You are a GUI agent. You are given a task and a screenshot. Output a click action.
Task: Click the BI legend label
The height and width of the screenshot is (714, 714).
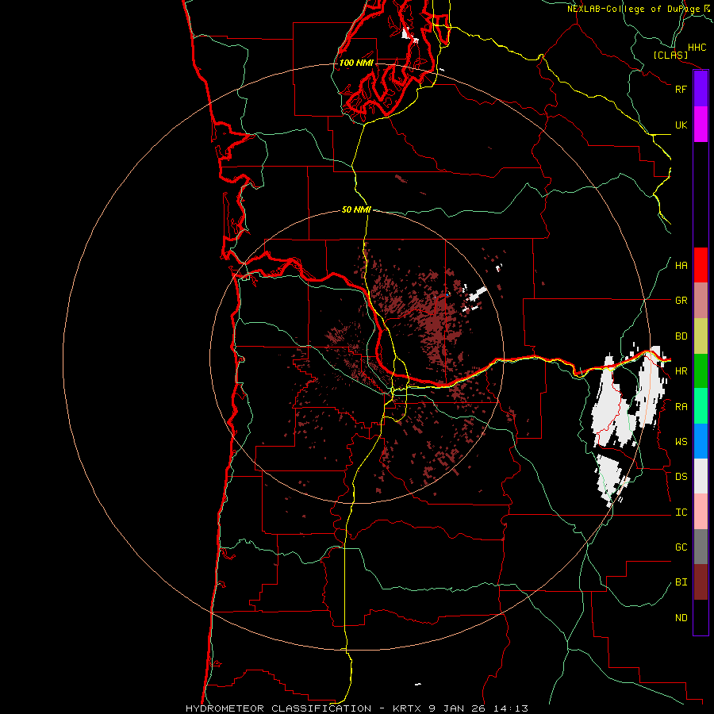point(681,582)
